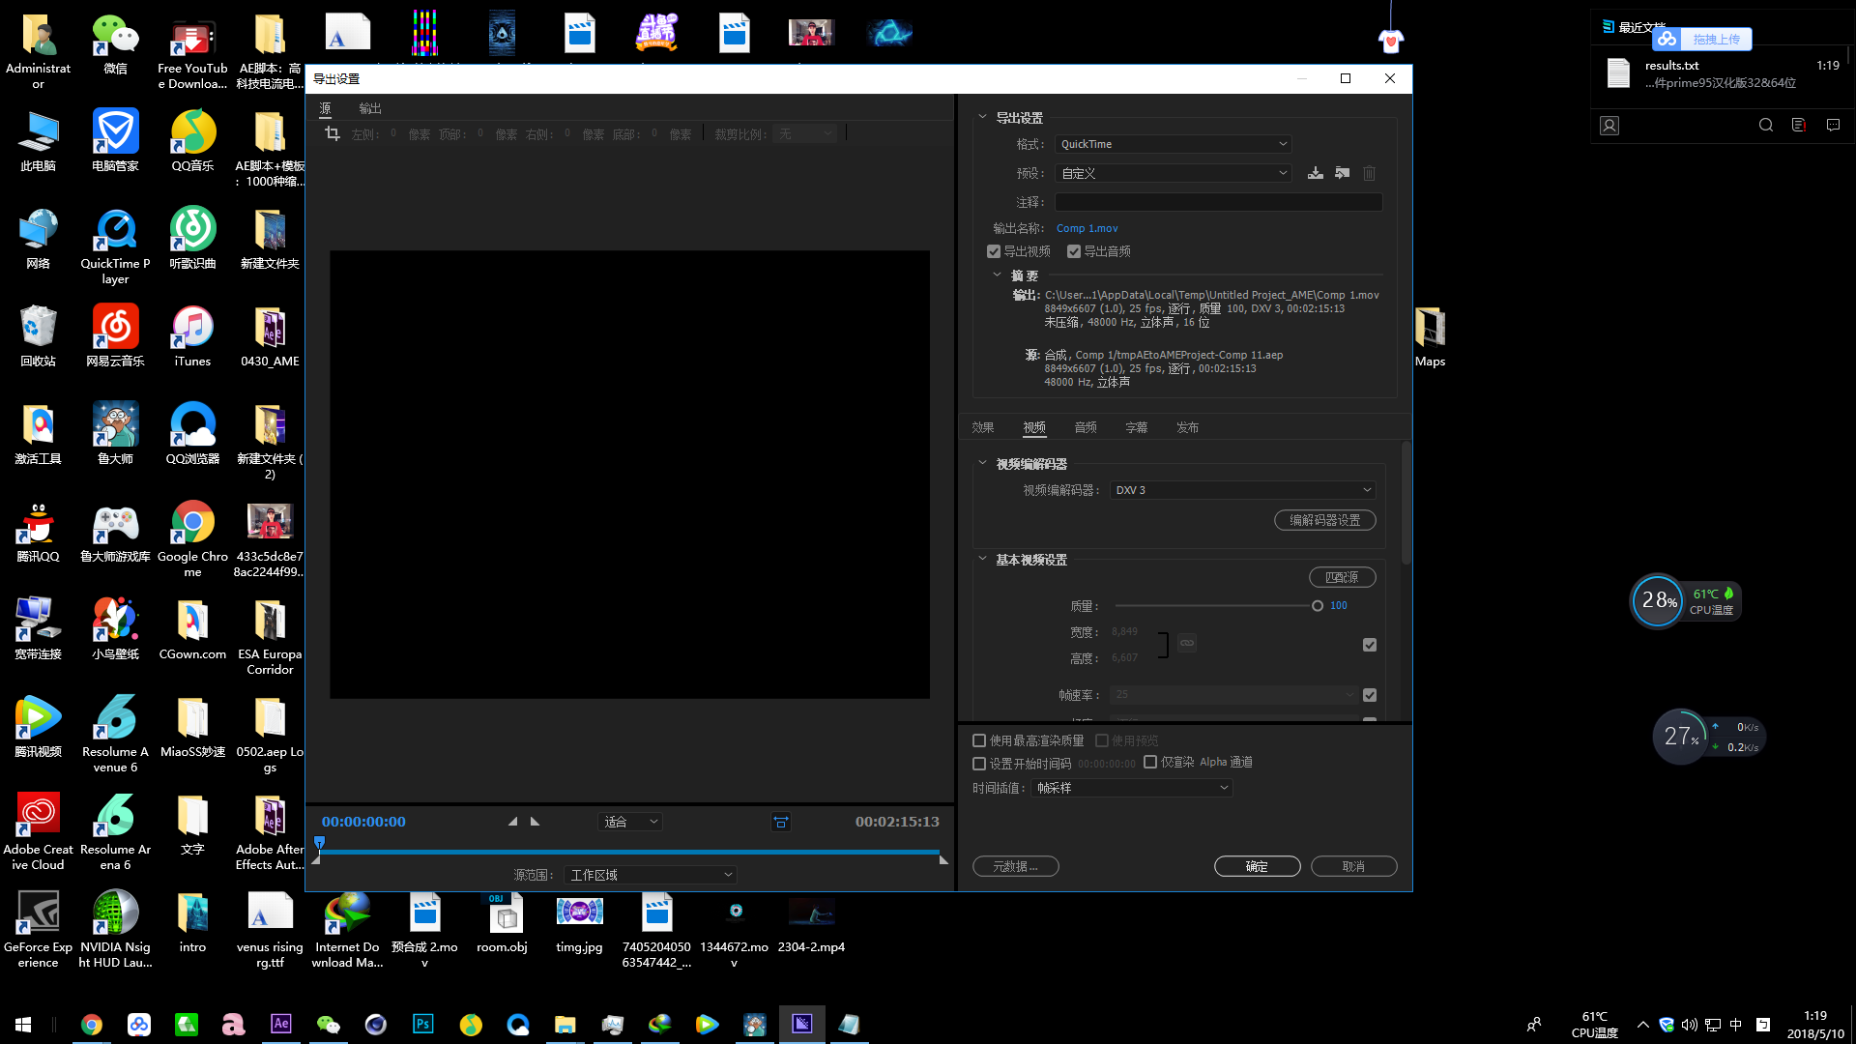
Task: Click the import preset icon
Action: [1342, 173]
